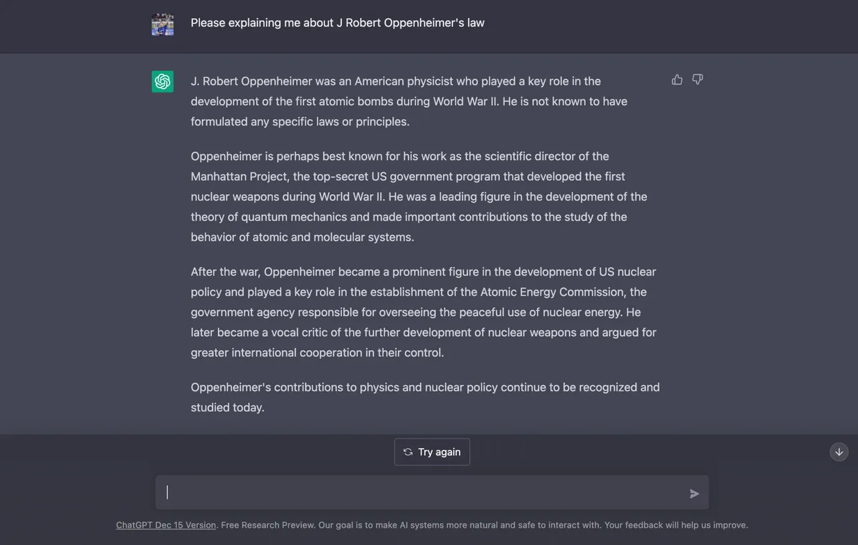Click the scroll-to-bottom down arrow button

(x=839, y=452)
